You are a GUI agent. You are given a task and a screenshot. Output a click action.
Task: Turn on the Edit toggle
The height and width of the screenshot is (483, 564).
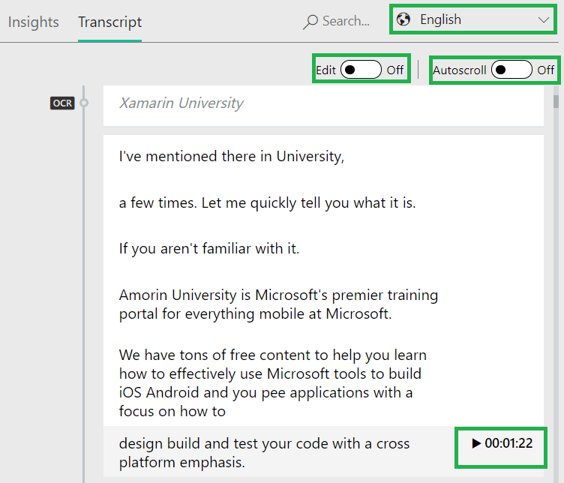pos(361,70)
